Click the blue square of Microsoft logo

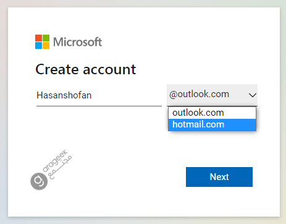point(38,45)
